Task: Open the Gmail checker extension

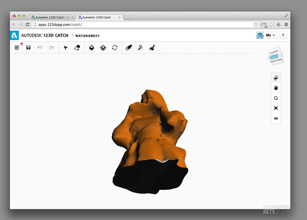Action: pyautogui.click(x=264, y=25)
